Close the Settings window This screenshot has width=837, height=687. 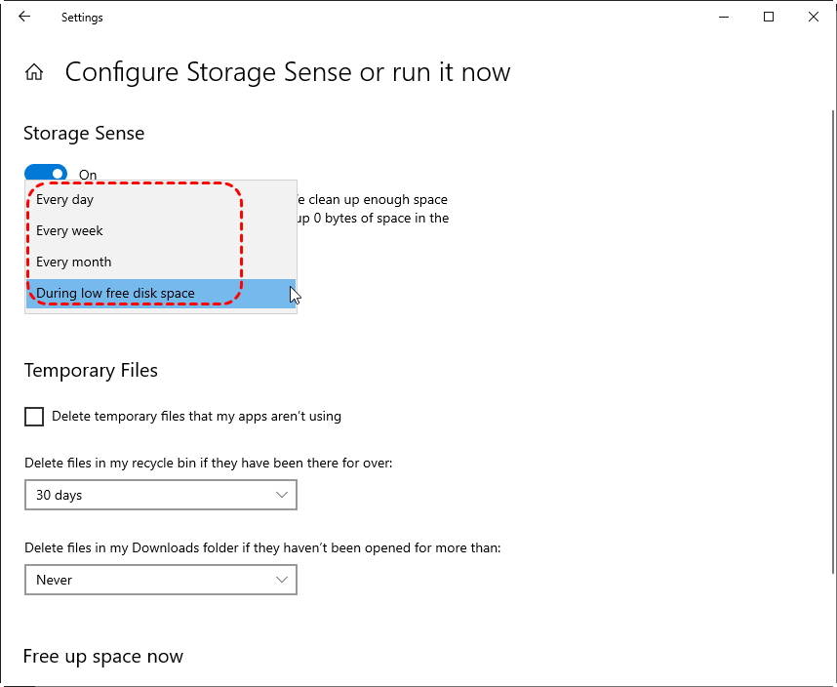click(x=814, y=17)
